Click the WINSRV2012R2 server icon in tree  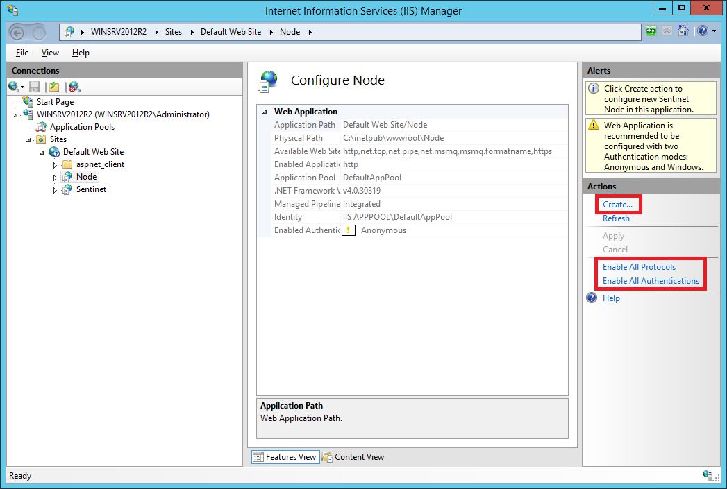(x=28, y=114)
